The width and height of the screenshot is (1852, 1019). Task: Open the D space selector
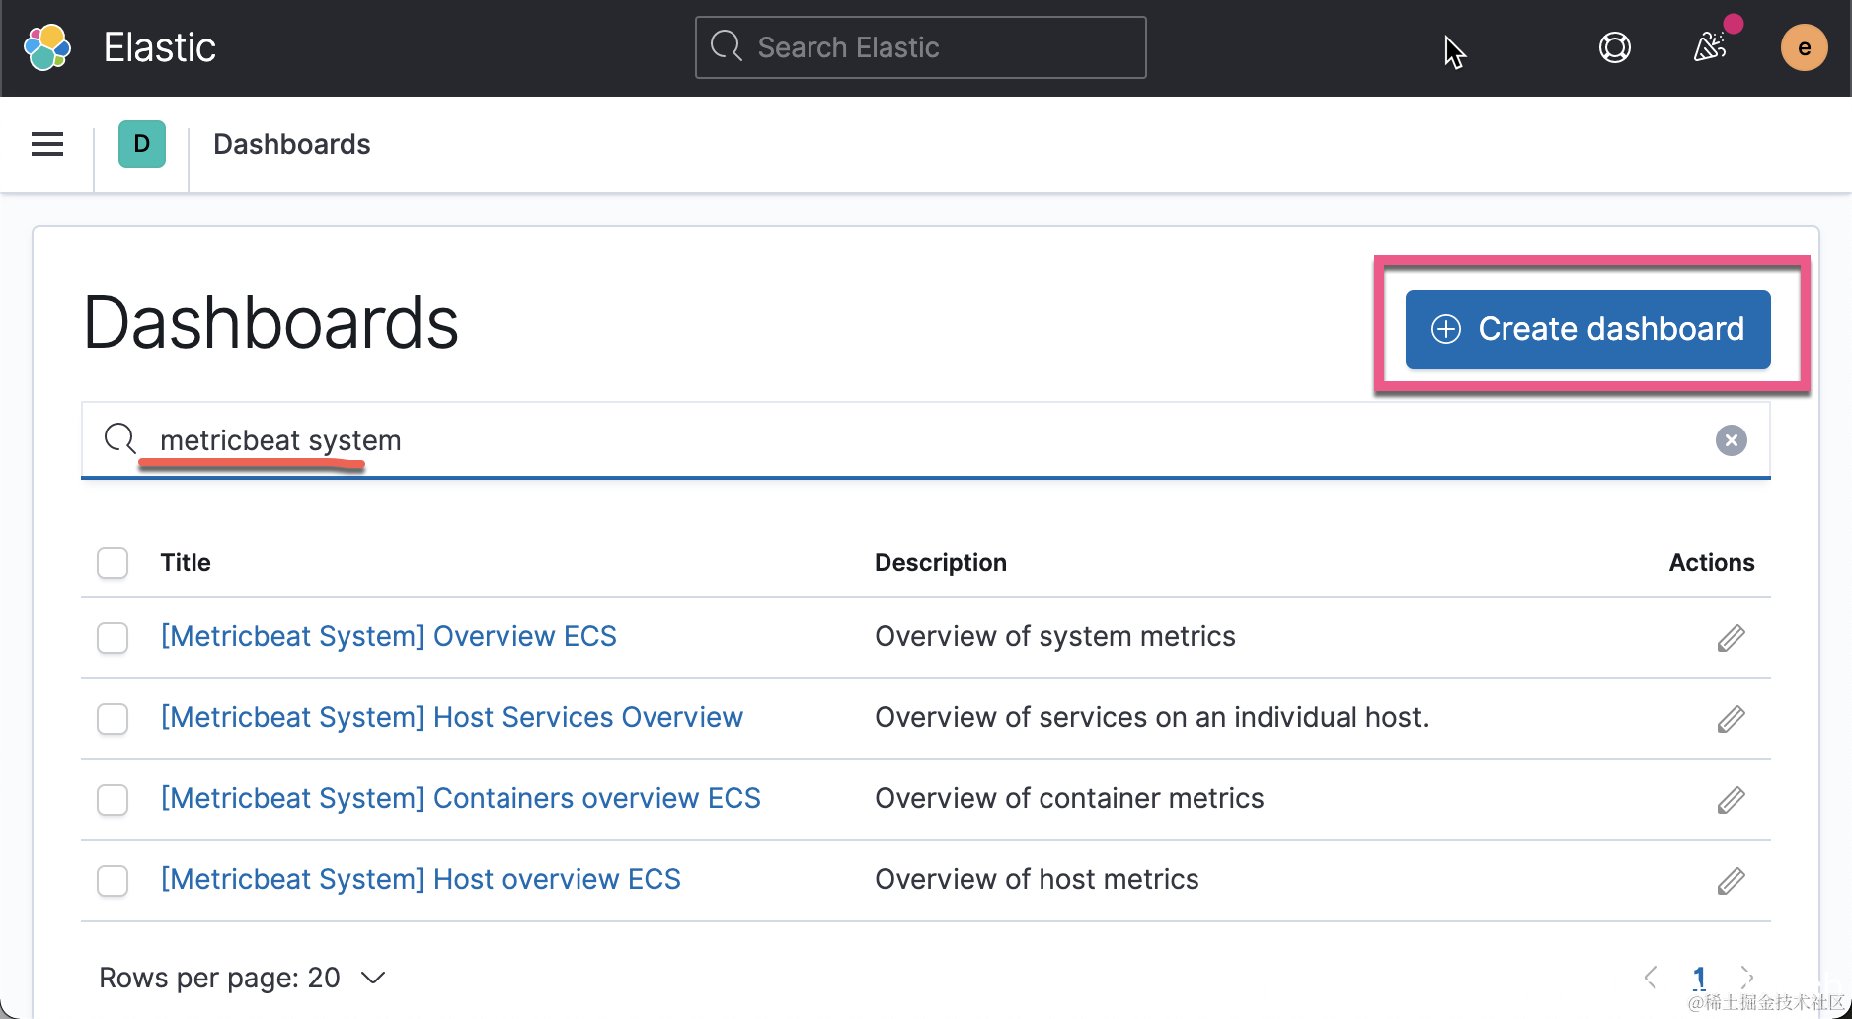tap(142, 144)
